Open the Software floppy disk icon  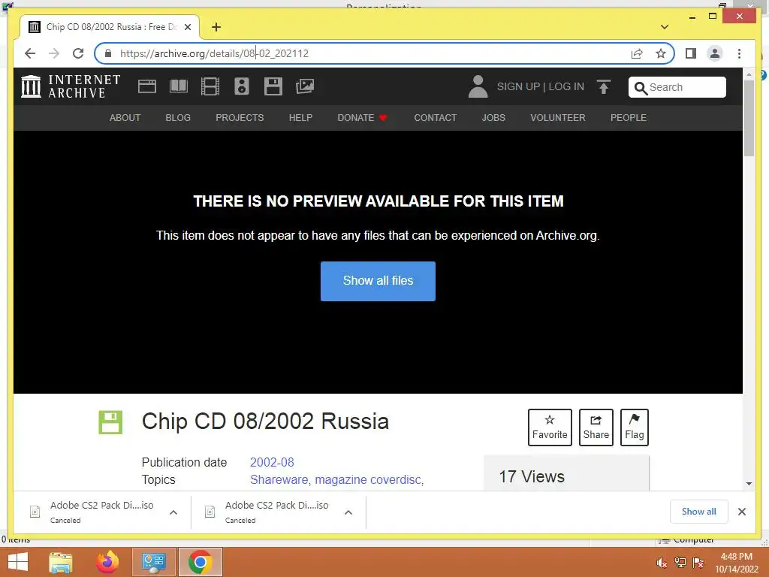(x=273, y=87)
